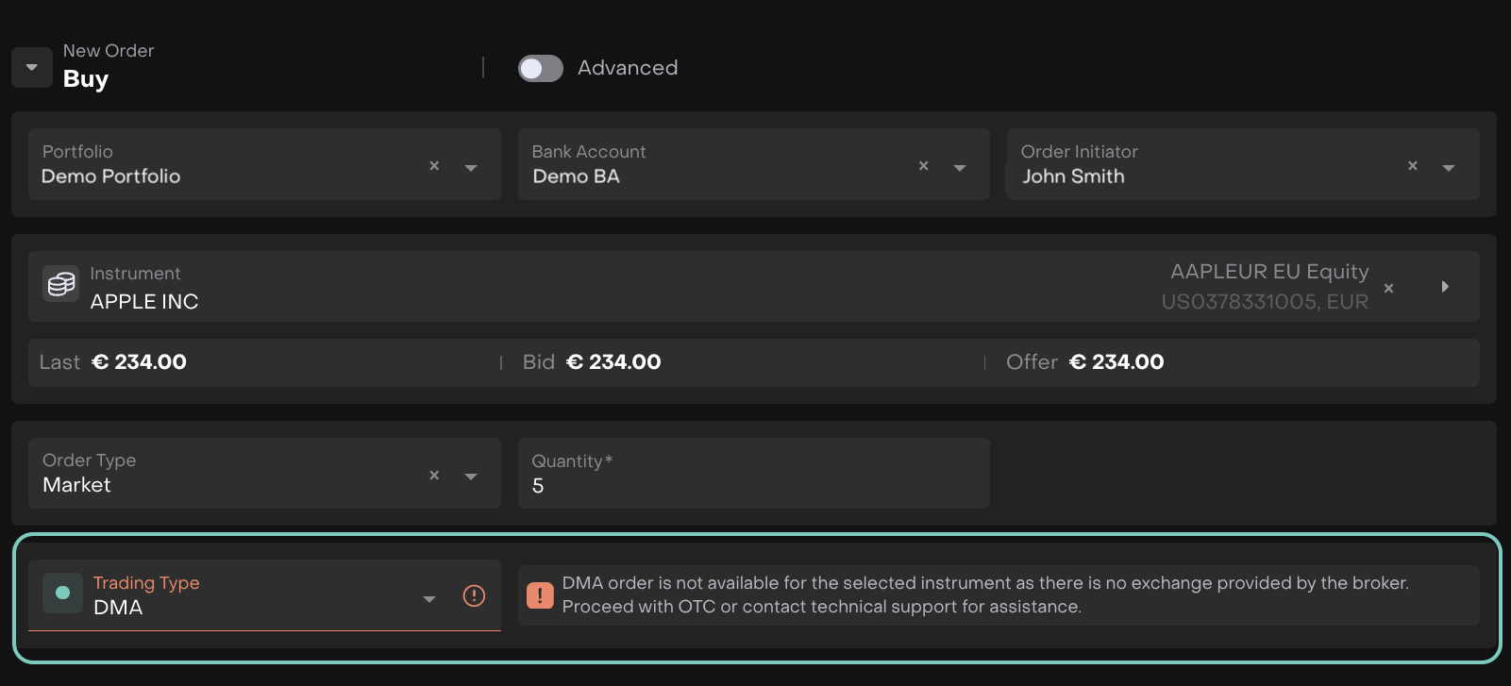
Task: Enable the Advanced toggle switch
Action: tap(541, 69)
